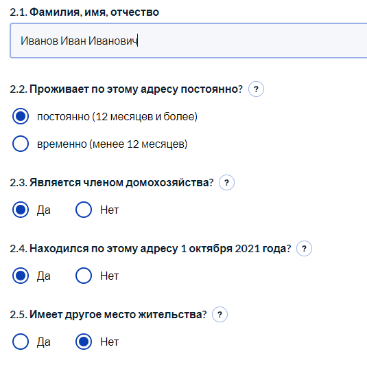Select 'временно (менее 12 месяцев)' radio
Image resolution: width=367 pixels, height=367 pixels.
click(21, 144)
